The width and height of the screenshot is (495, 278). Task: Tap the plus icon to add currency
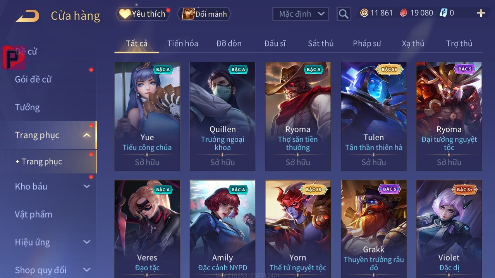481,13
